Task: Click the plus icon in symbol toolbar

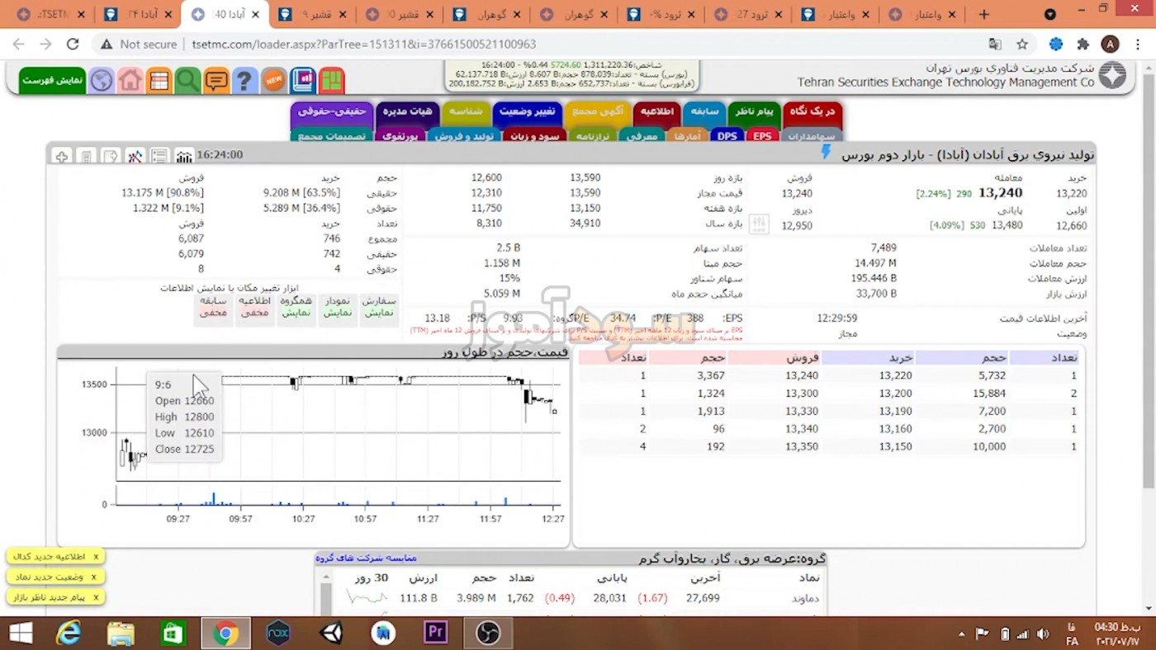Action: (62, 156)
